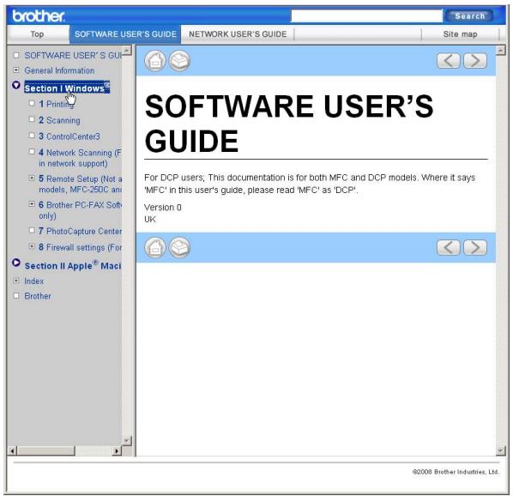Screen dimensions: 513x496
Task: Open the Top tab
Action: tap(37, 34)
